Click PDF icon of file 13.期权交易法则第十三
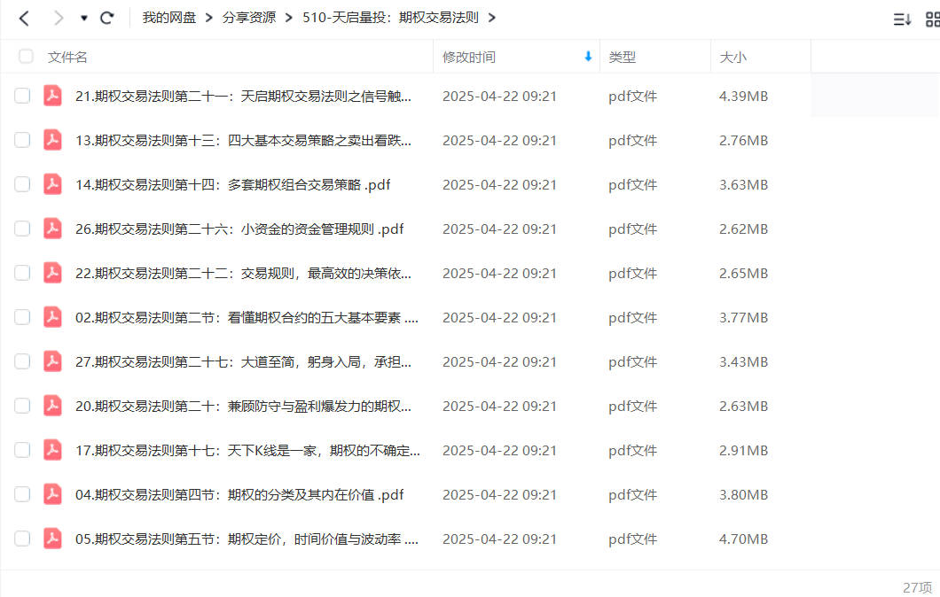This screenshot has width=940, height=597. pyautogui.click(x=52, y=140)
